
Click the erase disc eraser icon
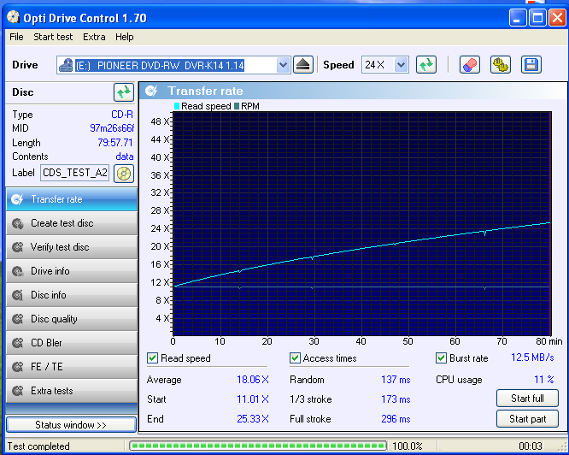(470, 65)
